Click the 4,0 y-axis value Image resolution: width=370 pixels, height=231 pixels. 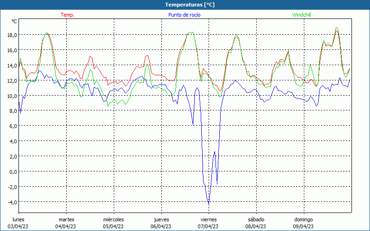point(13,141)
